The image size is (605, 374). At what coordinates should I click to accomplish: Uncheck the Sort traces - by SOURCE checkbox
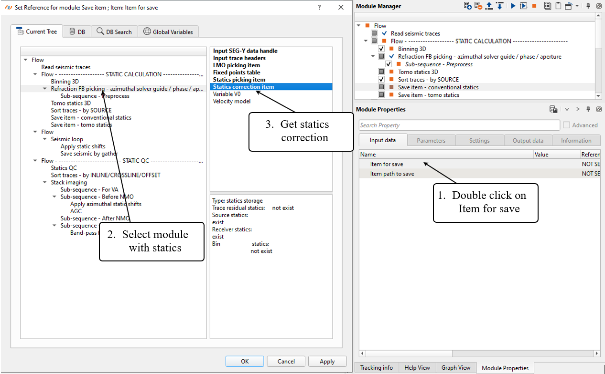381,80
